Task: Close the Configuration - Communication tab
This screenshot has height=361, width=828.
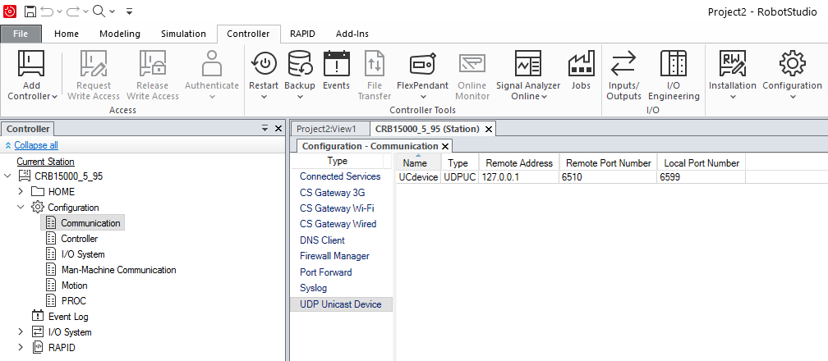Action: pos(445,146)
